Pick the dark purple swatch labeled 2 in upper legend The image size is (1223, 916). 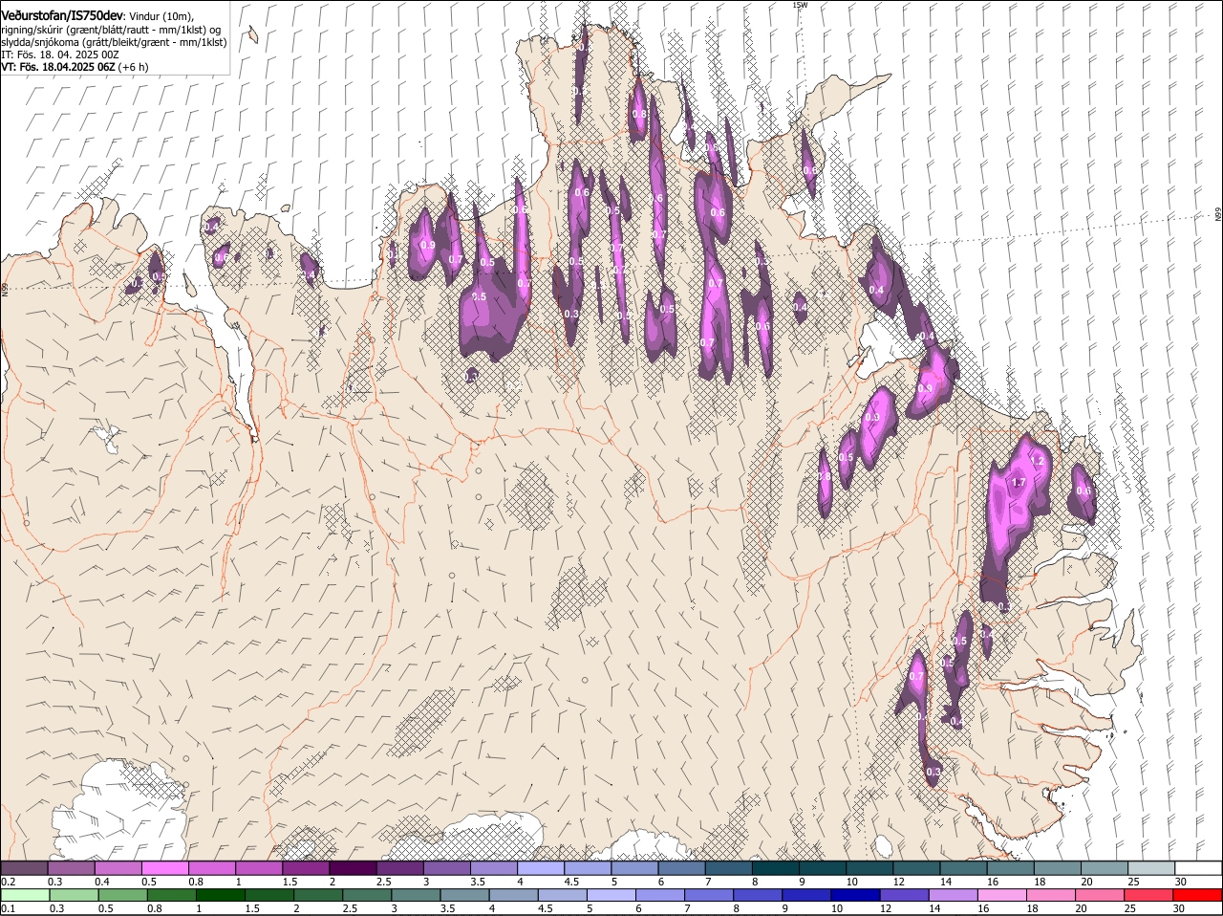click(353, 867)
